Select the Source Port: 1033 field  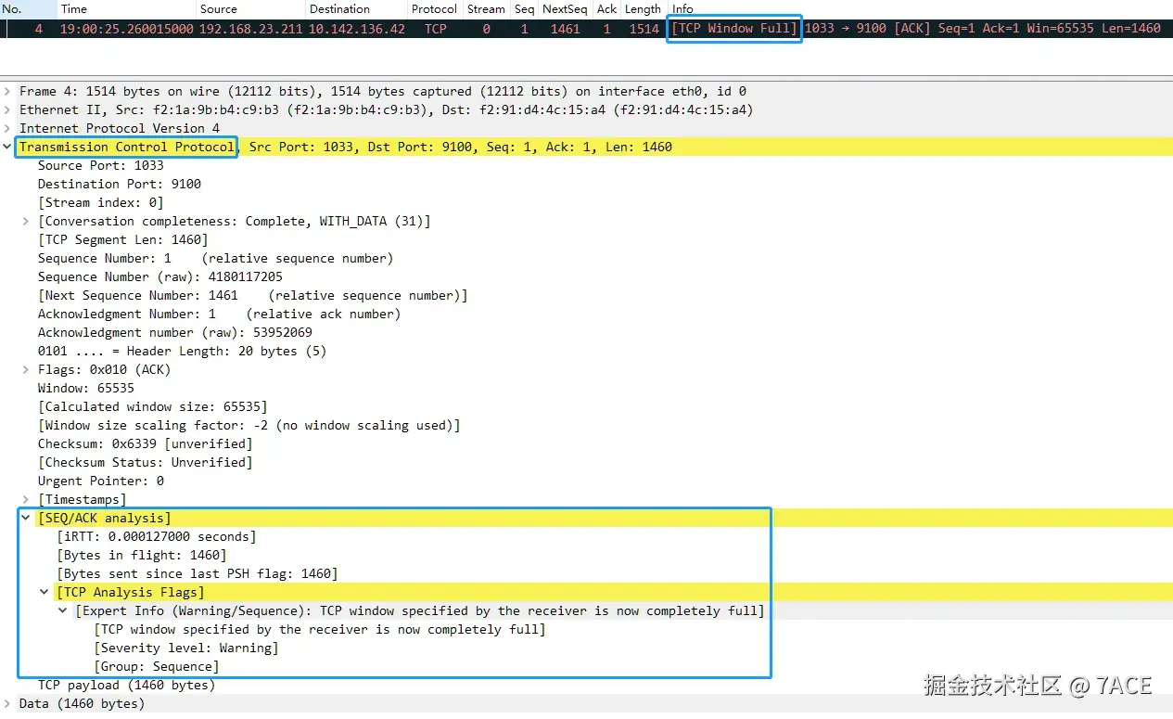(100, 165)
